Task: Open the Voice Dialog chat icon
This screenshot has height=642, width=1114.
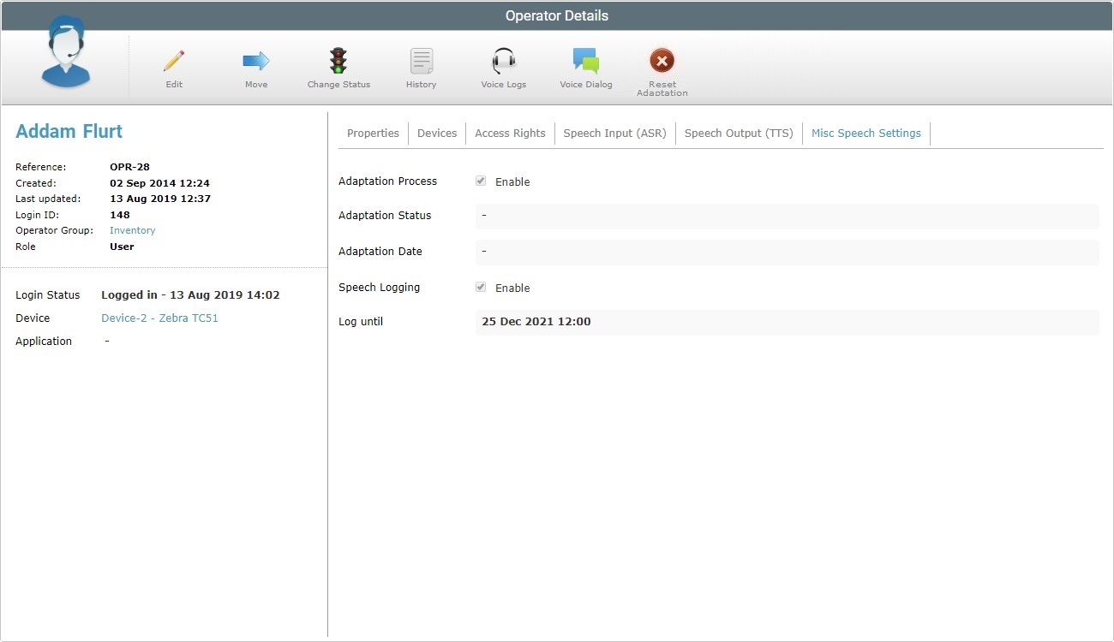Action: pyautogui.click(x=586, y=62)
